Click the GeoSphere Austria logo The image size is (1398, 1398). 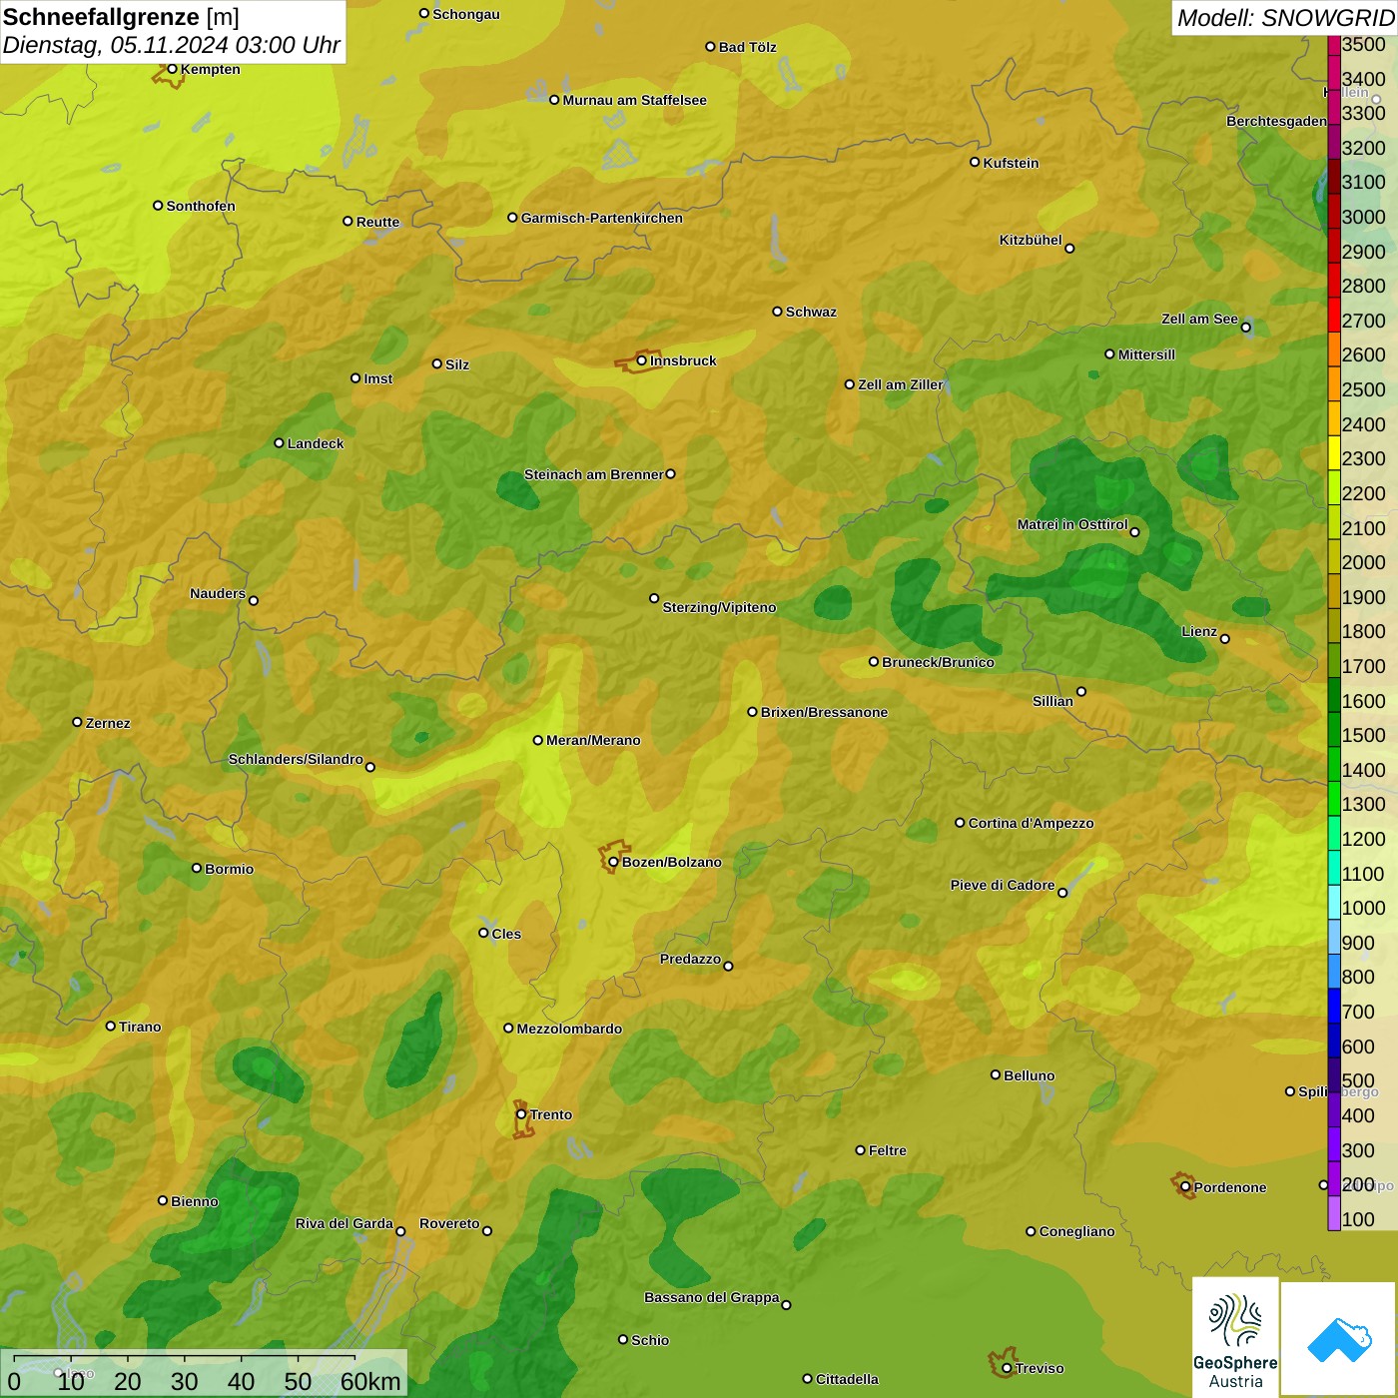click(1235, 1336)
